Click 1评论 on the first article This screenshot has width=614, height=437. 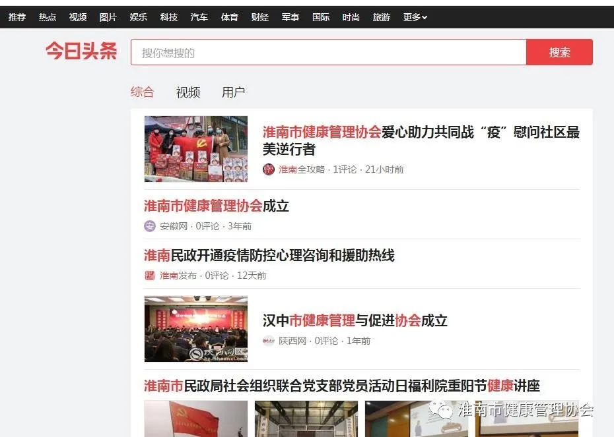tap(345, 169)
